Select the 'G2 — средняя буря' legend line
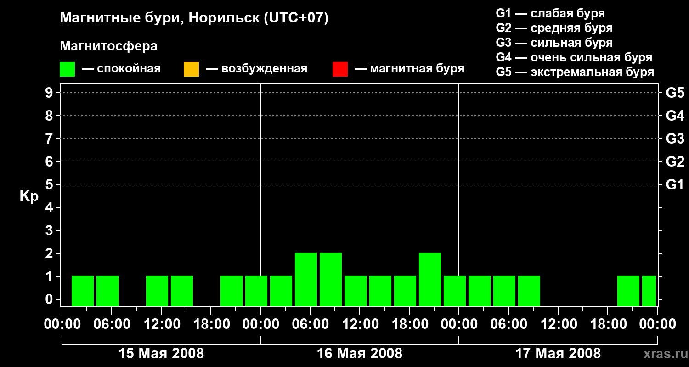The image size is (689, 367). tap(554, 28)
